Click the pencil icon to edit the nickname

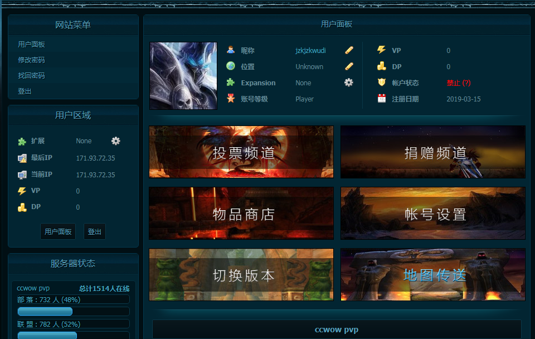click(x=349, y=50)
